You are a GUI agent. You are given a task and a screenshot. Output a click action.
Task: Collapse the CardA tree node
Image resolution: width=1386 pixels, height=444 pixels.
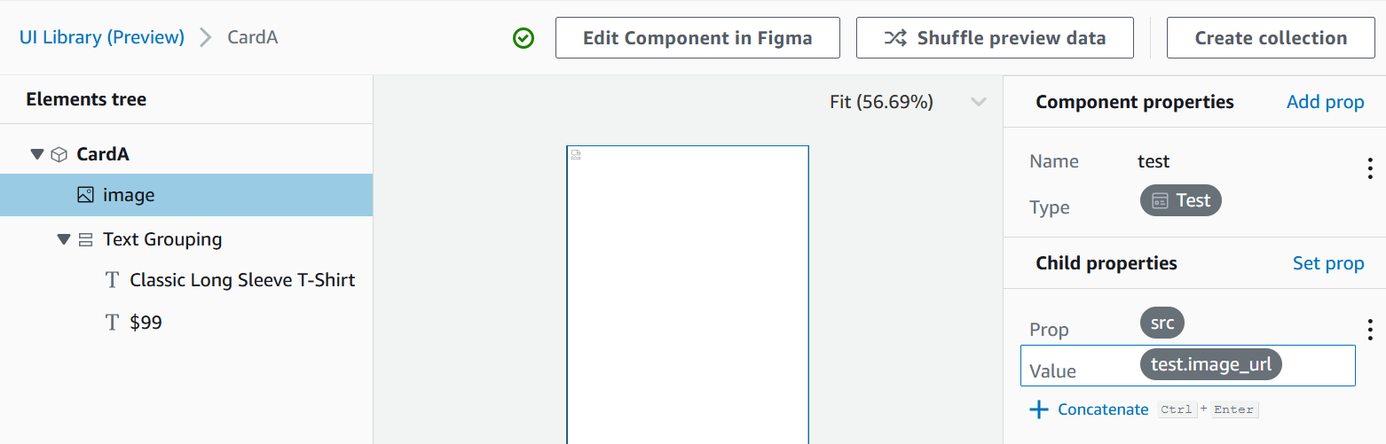[36, 154]
